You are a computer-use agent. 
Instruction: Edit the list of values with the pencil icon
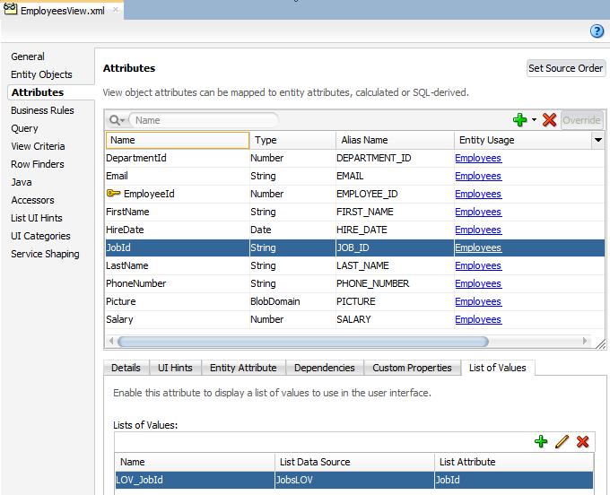(562, 442)
